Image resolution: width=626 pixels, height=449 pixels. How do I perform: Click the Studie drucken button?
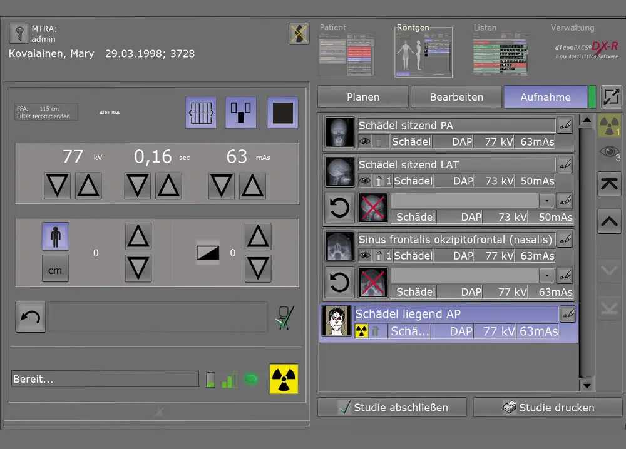(548, 407)
